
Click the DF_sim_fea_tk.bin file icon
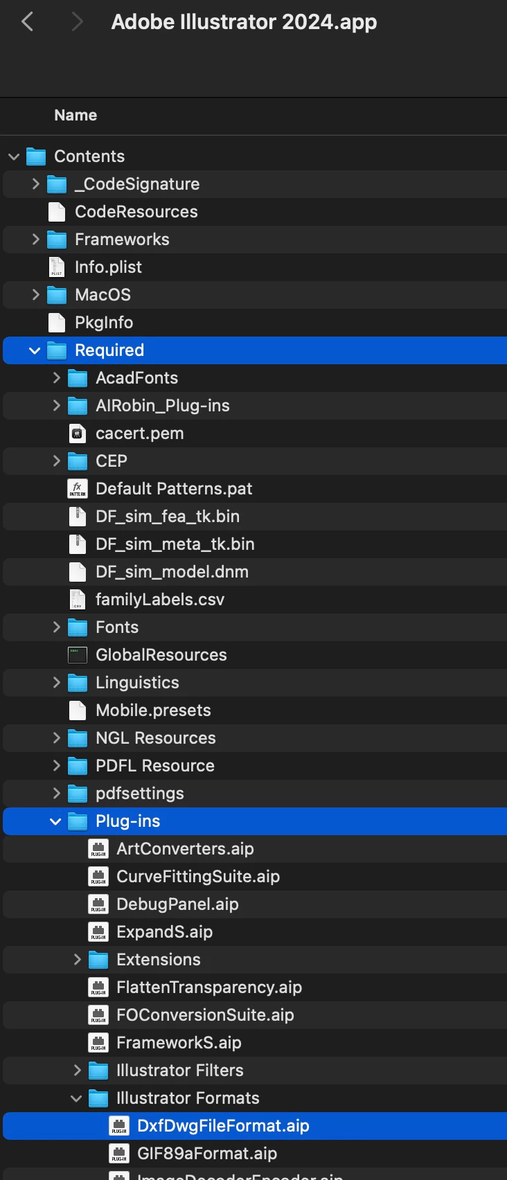(x=78, y=517)
